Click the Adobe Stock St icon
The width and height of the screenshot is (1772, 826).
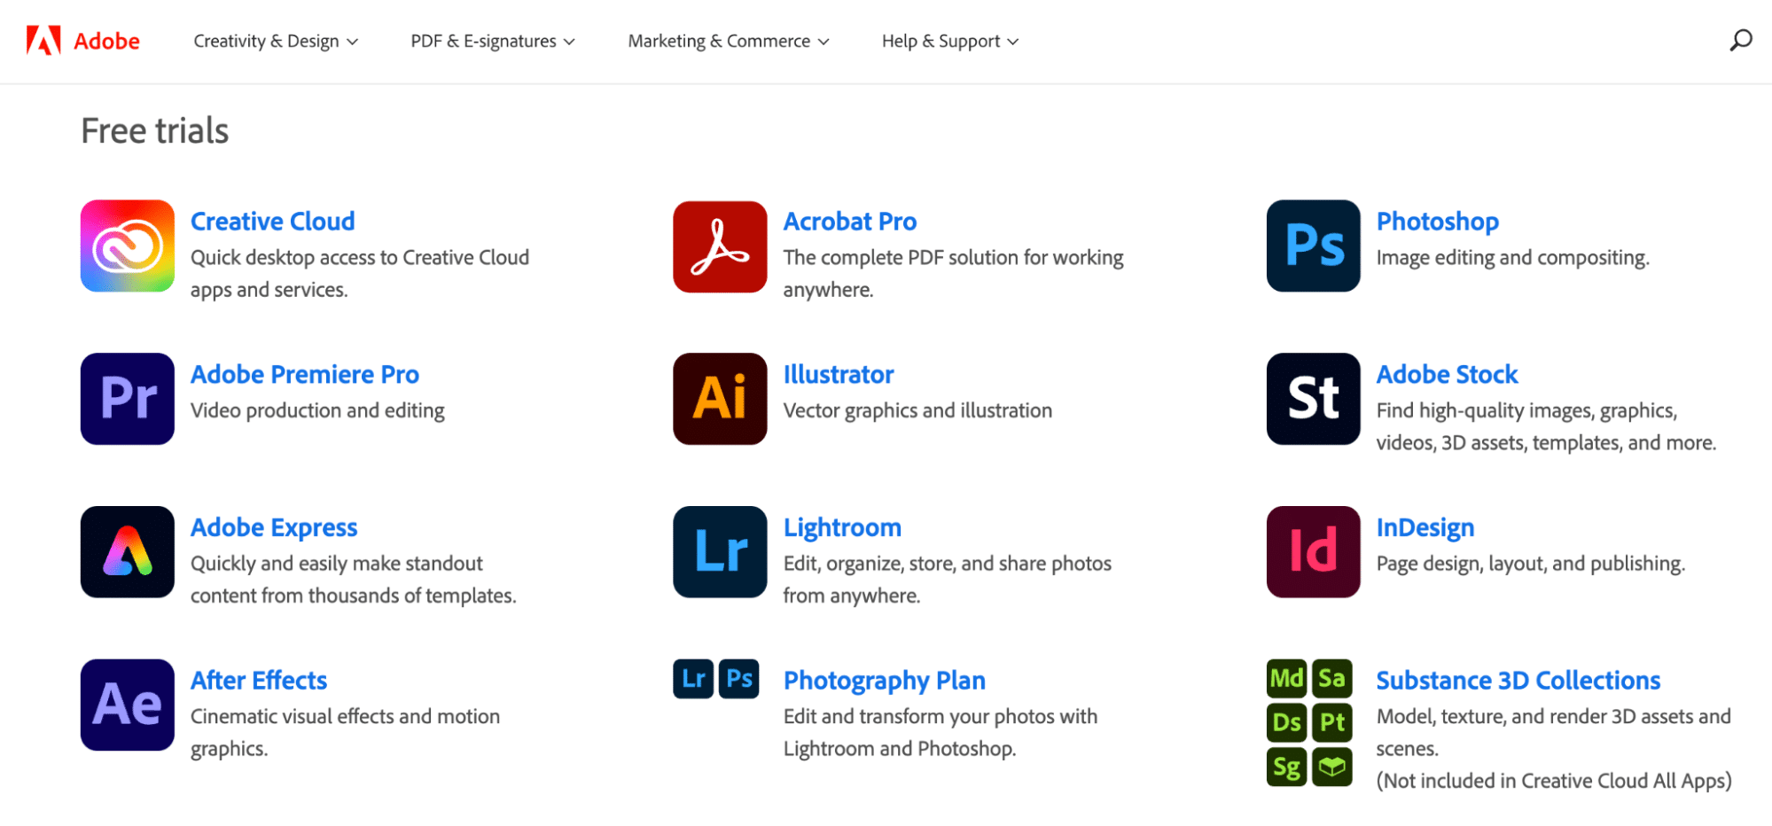click(1313, 399)
